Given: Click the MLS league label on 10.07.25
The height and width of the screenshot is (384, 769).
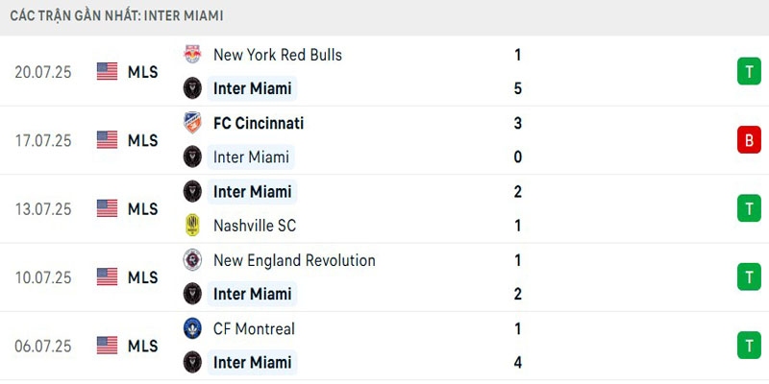Looking at the screenshot, I should pos(142,277).
